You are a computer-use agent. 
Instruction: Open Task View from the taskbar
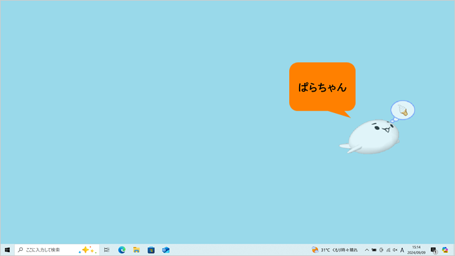[107, 250]
